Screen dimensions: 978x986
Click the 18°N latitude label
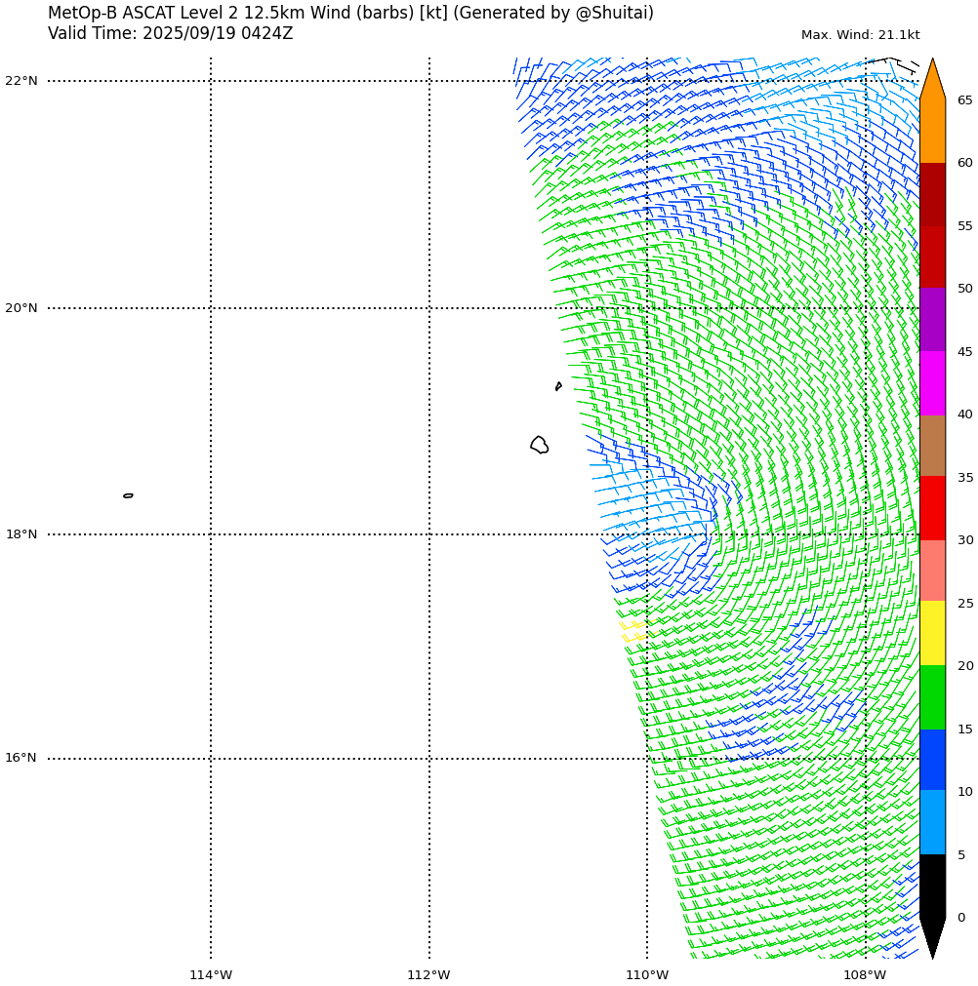click(x=21, y=534)
